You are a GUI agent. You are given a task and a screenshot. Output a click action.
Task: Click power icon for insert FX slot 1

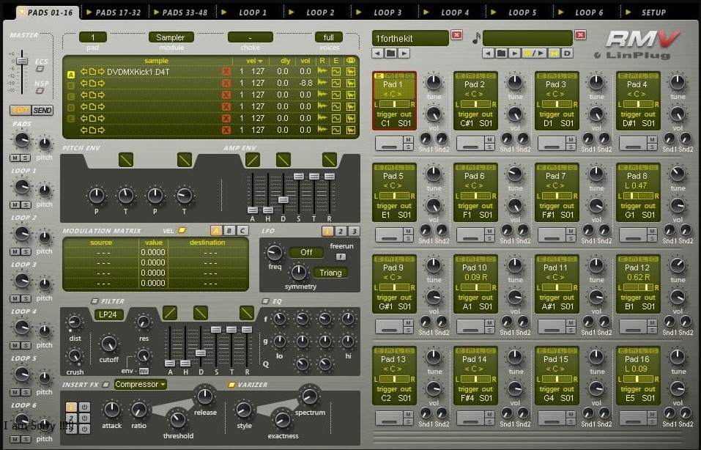pyautogui.click(x=84, y=407)
